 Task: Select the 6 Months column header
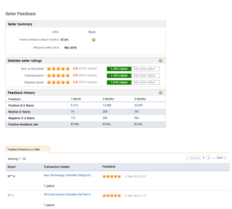(140, 99)
